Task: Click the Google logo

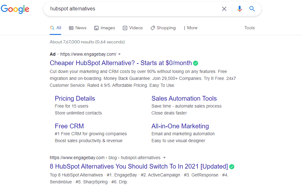Action: pos(15,9)
